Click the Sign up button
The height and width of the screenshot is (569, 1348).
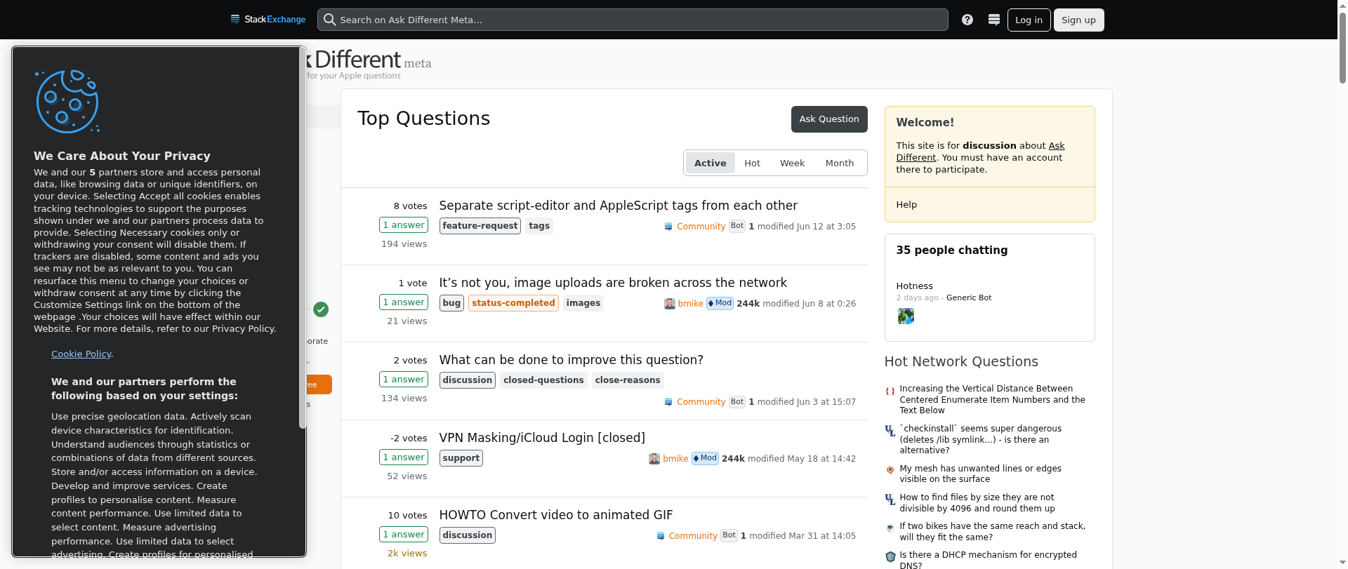pyautogui.click(x=1078, y=20)
